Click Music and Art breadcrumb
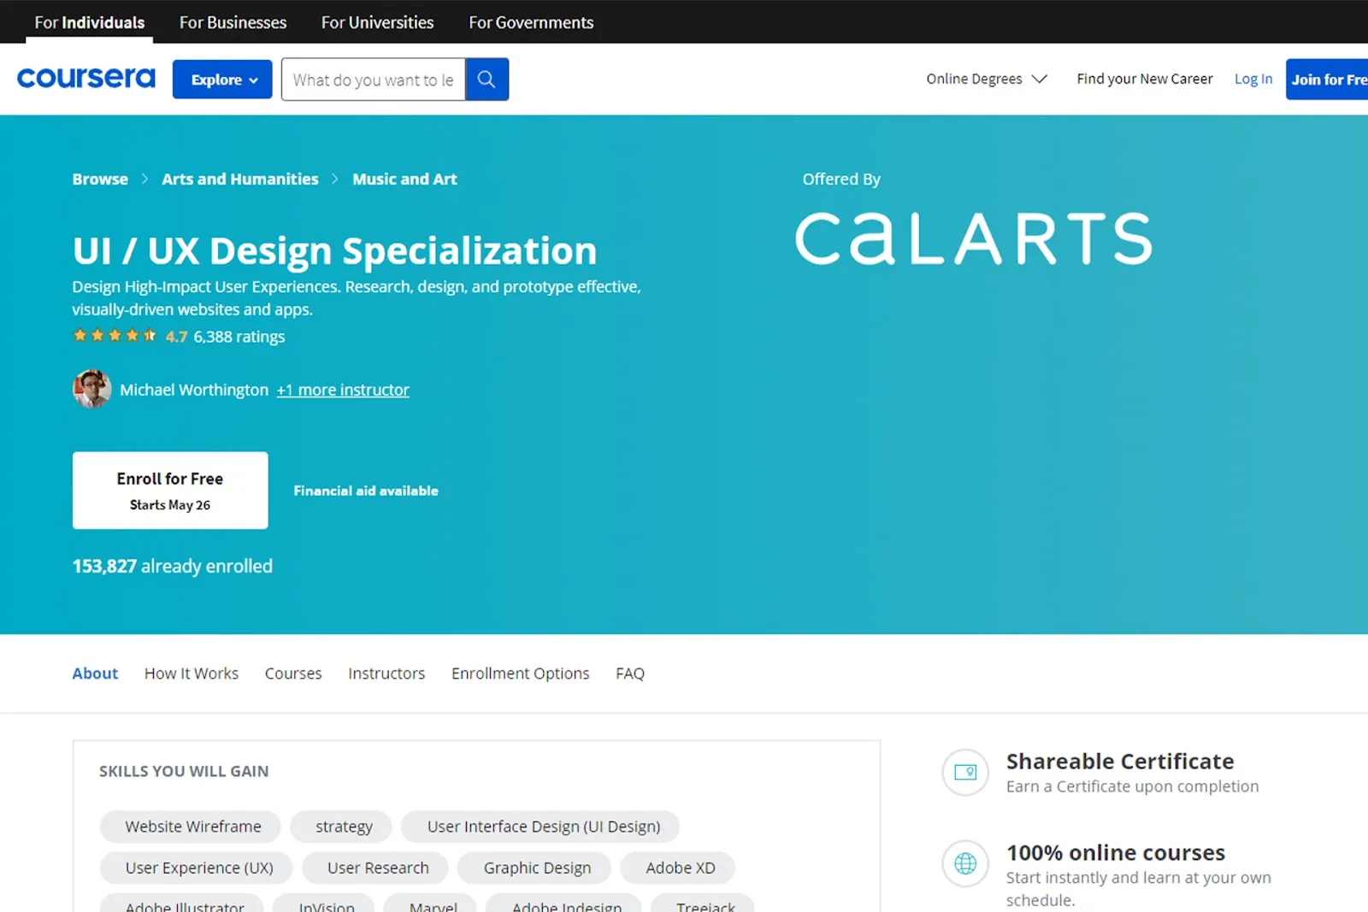The width and height of the screenshot is (1368, 912). pyautogui.click(x=404, y=179)
